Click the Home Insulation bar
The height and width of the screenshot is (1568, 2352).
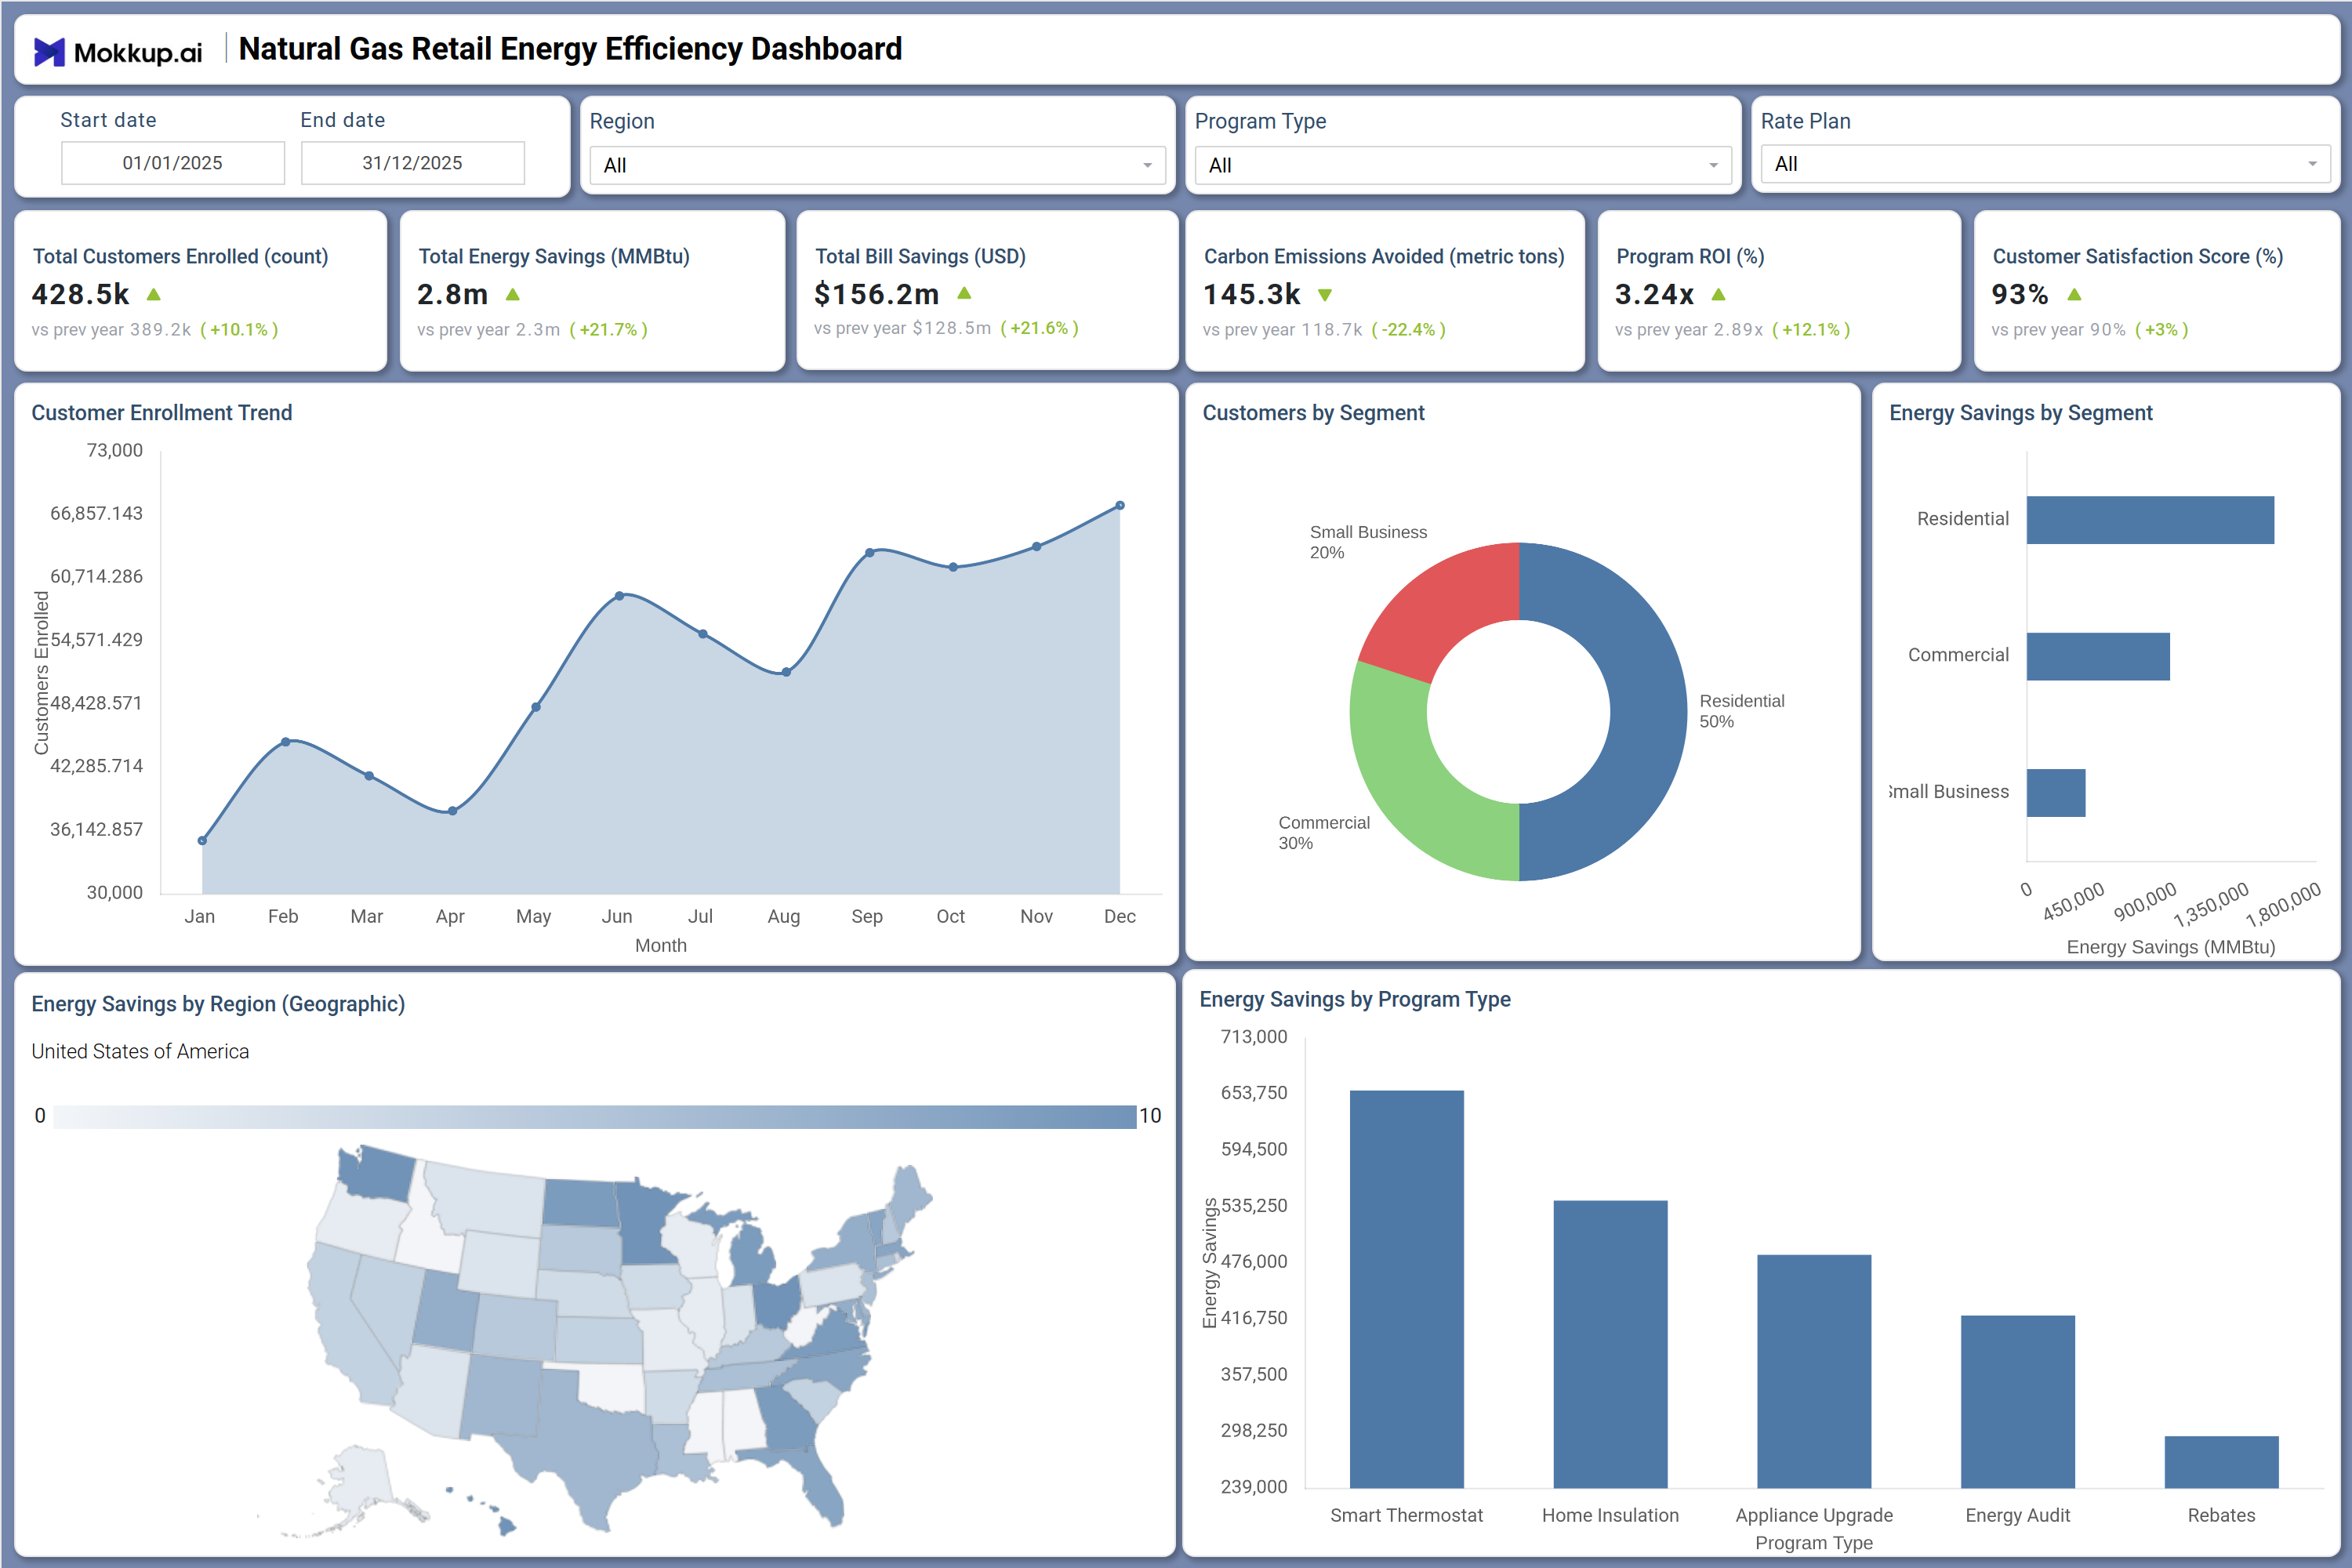1610,1344
